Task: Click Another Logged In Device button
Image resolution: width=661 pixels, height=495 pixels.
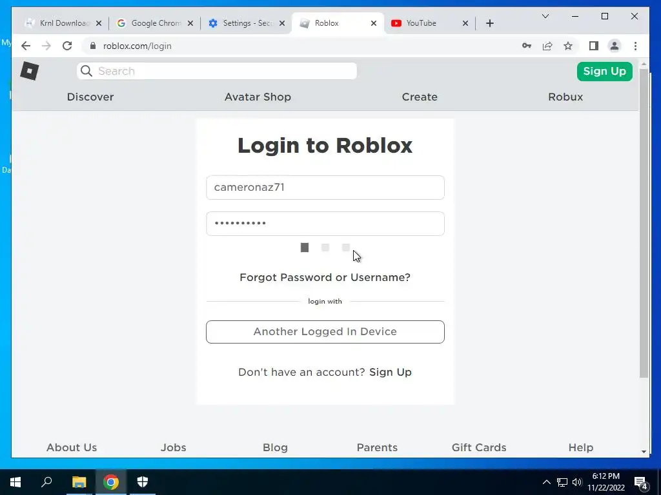Action: click(325, 332)
